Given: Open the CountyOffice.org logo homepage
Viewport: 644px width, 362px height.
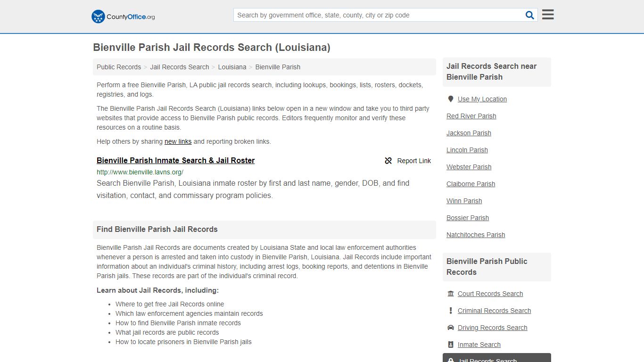Looking at the screenshot, I should (x=123, y=16).
